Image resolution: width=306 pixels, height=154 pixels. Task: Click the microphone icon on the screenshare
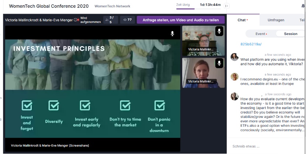[x=172, y=34]
